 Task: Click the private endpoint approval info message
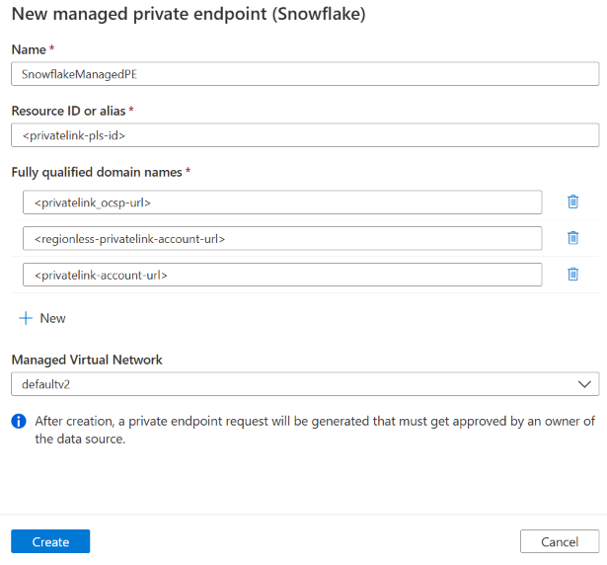click(314, 430)
